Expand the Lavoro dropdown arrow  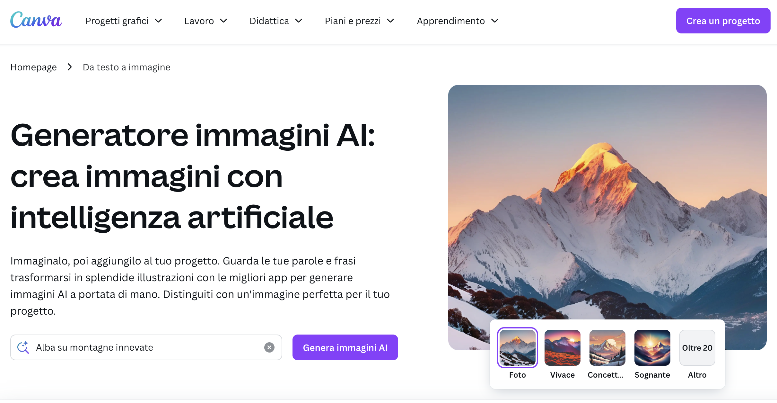tap(223, 21)
